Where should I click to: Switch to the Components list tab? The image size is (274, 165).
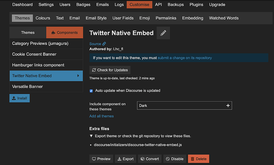coord(65,33)
